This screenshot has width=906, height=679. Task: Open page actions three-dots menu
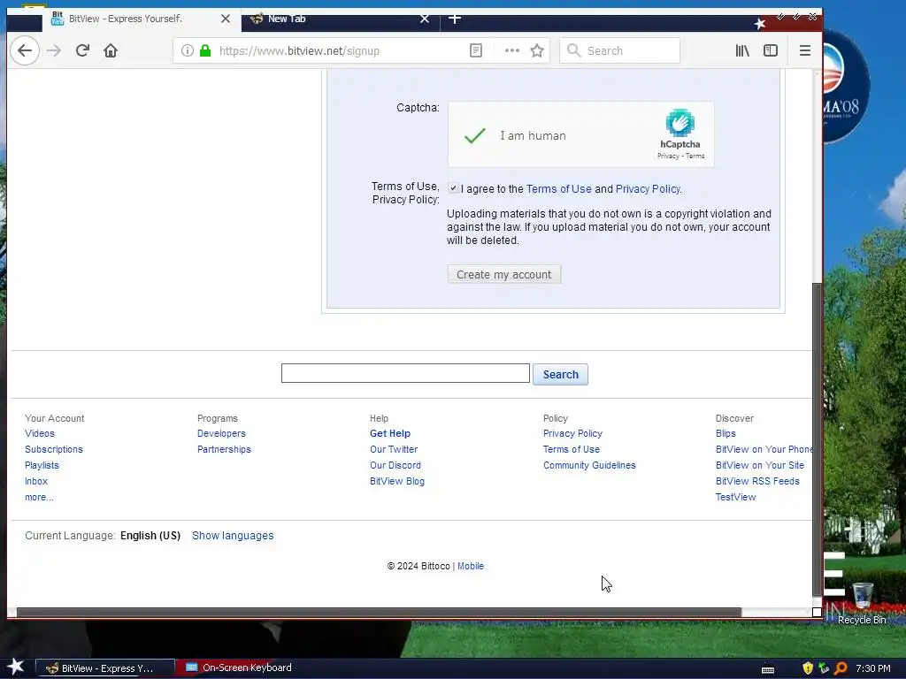tap(511, 50)
